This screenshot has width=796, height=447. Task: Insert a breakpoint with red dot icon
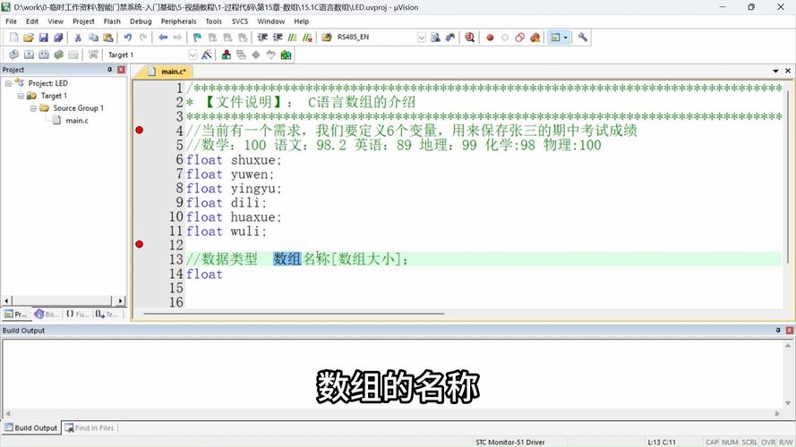coord(490,38)
